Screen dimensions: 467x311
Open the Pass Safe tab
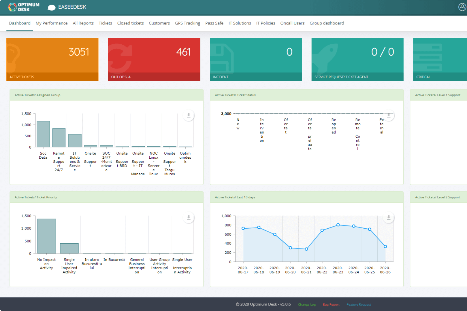[x=214, y=23]
